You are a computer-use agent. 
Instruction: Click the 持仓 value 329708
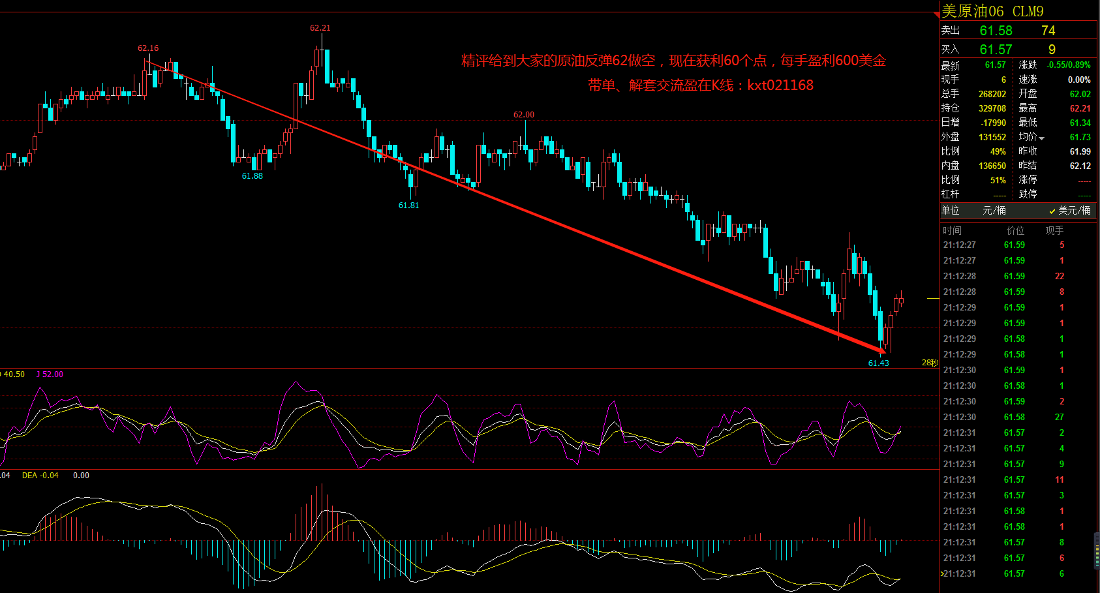click(x=992, y=108)
